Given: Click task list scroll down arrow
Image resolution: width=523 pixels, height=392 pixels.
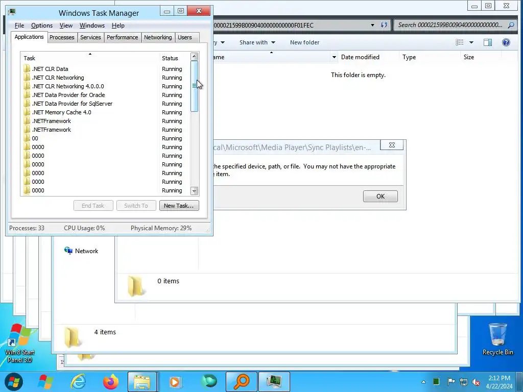Looking at the screenshot, I should (x=195, y=191).
